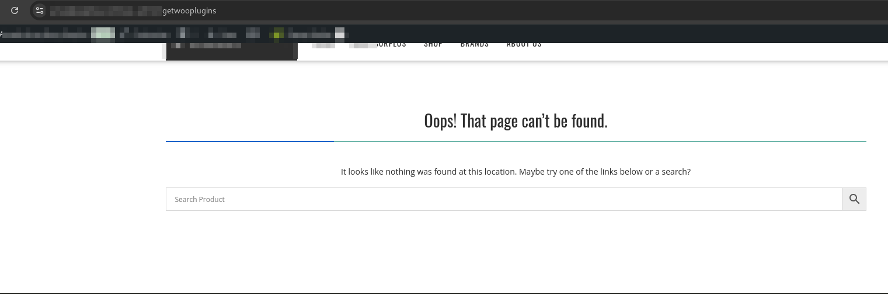Open the BRANDS menu item
Viewport: 888px width, 294px height.
coord(475,44)
